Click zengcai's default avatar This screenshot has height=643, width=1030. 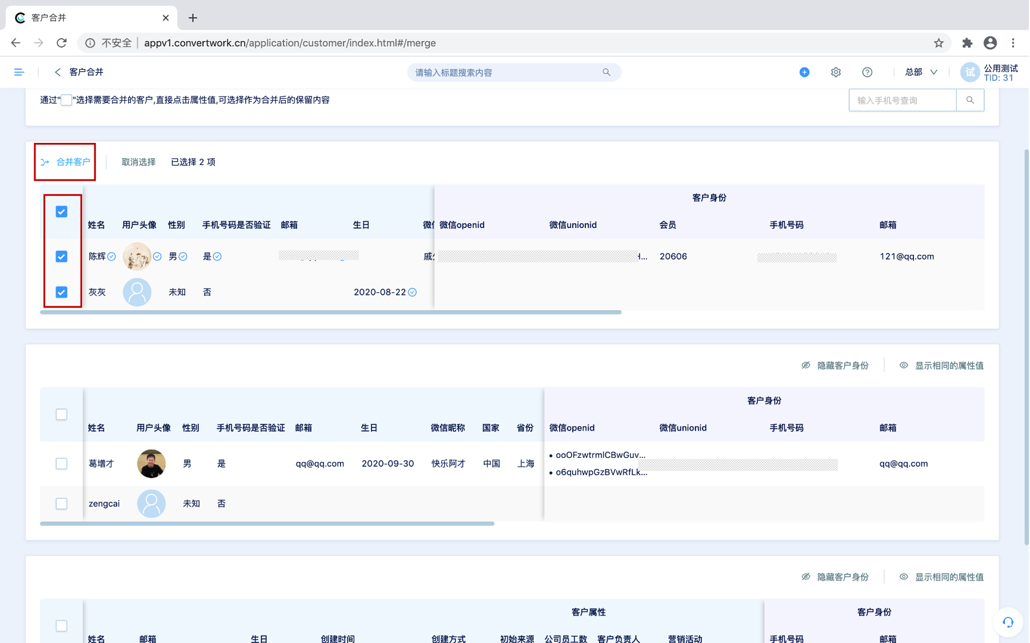click(151, 504)
